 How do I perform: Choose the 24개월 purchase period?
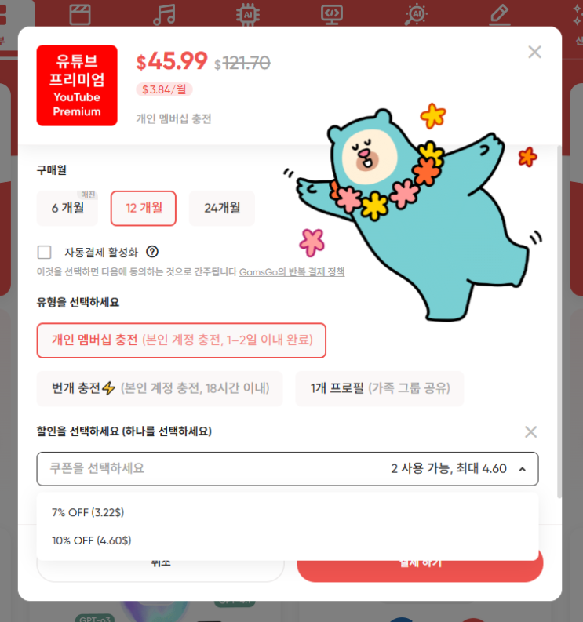click(x=222, y=209)
